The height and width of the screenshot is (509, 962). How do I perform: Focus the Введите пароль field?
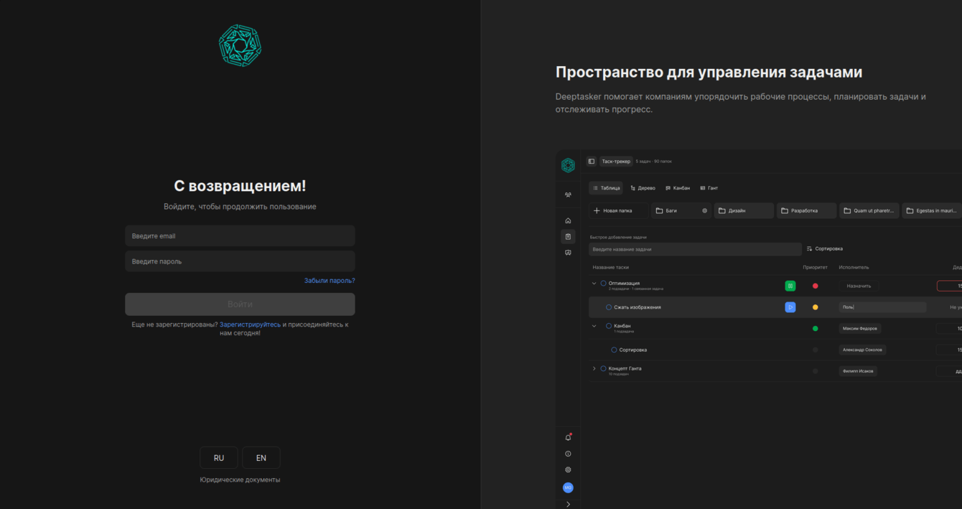240,261
